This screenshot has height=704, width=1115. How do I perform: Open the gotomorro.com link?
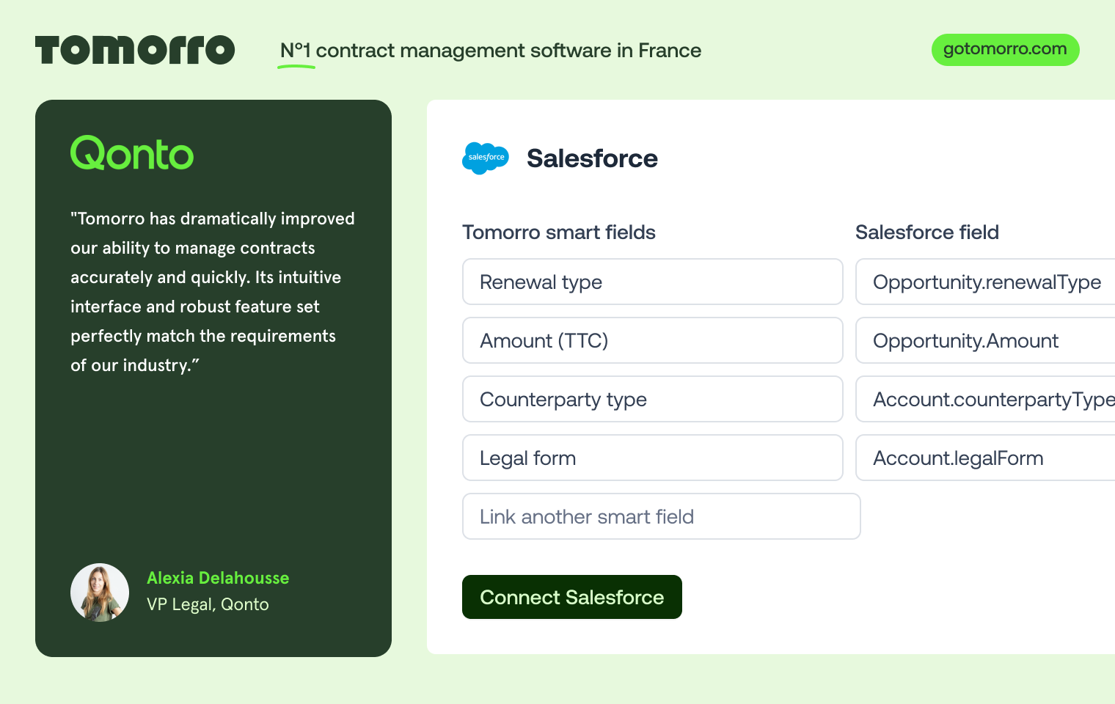click(1005, 50)
